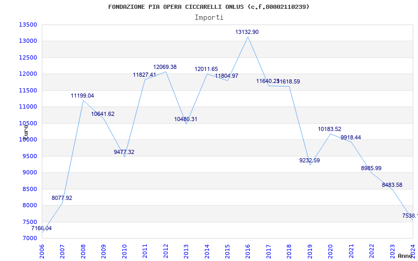The width and height of the screenshot is (418, 261).
Task: Select the Importi subtitle
Action: 209,18
